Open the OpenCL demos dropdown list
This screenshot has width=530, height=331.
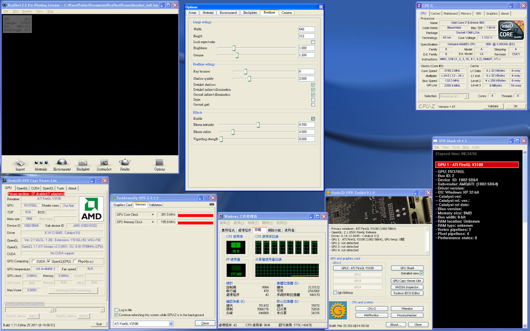[103, 309]
